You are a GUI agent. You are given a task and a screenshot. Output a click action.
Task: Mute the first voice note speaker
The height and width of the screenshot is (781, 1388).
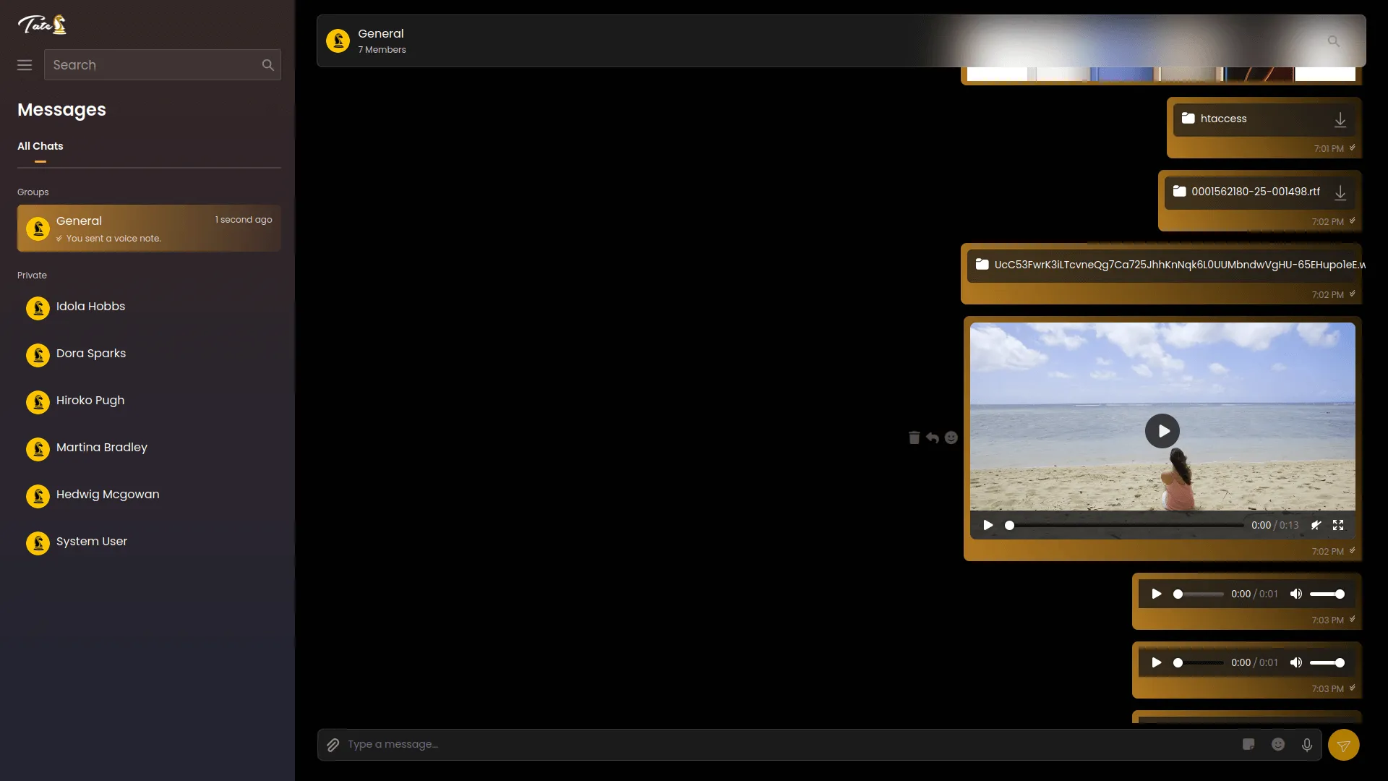1296,594
